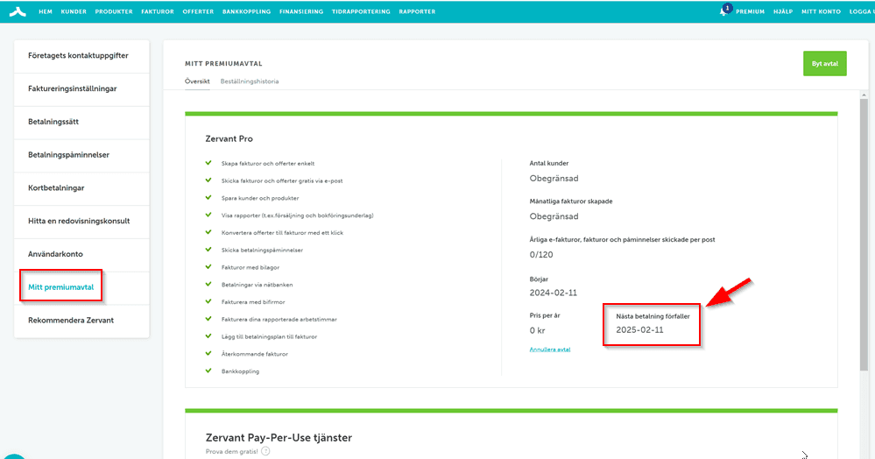Click the green checkmark beside Bankkoppling feature
The width and height of the screenshot is (875, 459).
208,371
